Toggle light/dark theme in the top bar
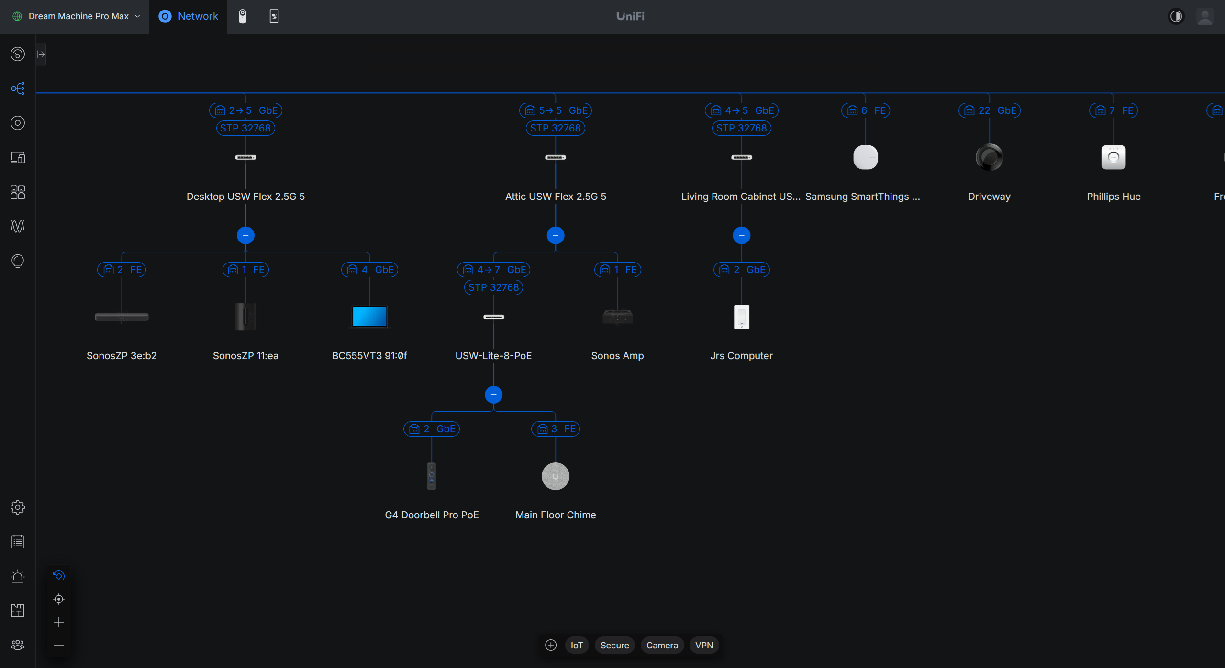Viewport: 1225px width, 668px height. pos(1176,16)
